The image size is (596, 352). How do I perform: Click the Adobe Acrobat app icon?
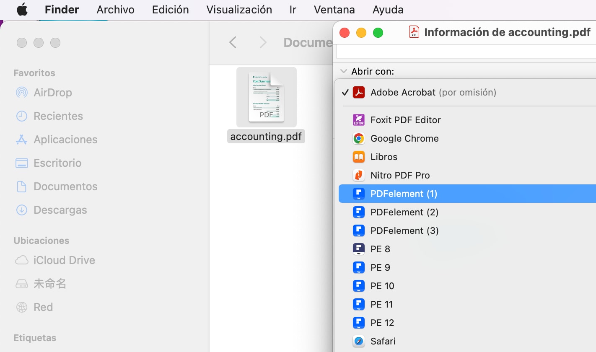(359, 92)
